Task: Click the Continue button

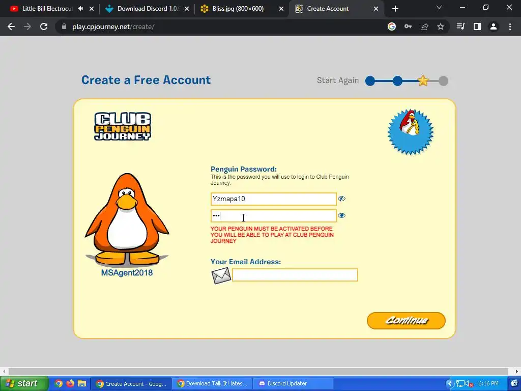Action: pyautogui.click(x=406, y=321)
